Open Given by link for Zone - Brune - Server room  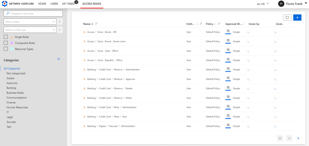pyautogui.click(x=248, y=42)
